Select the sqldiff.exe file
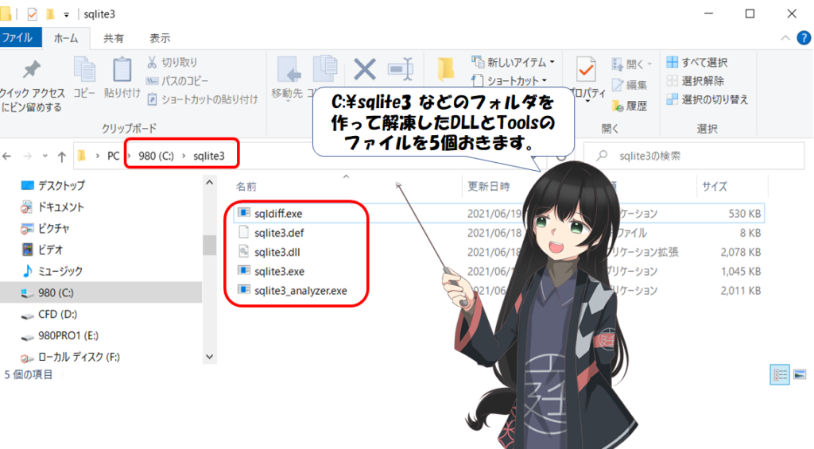This screenshot has width=814, height=449. 498,213
